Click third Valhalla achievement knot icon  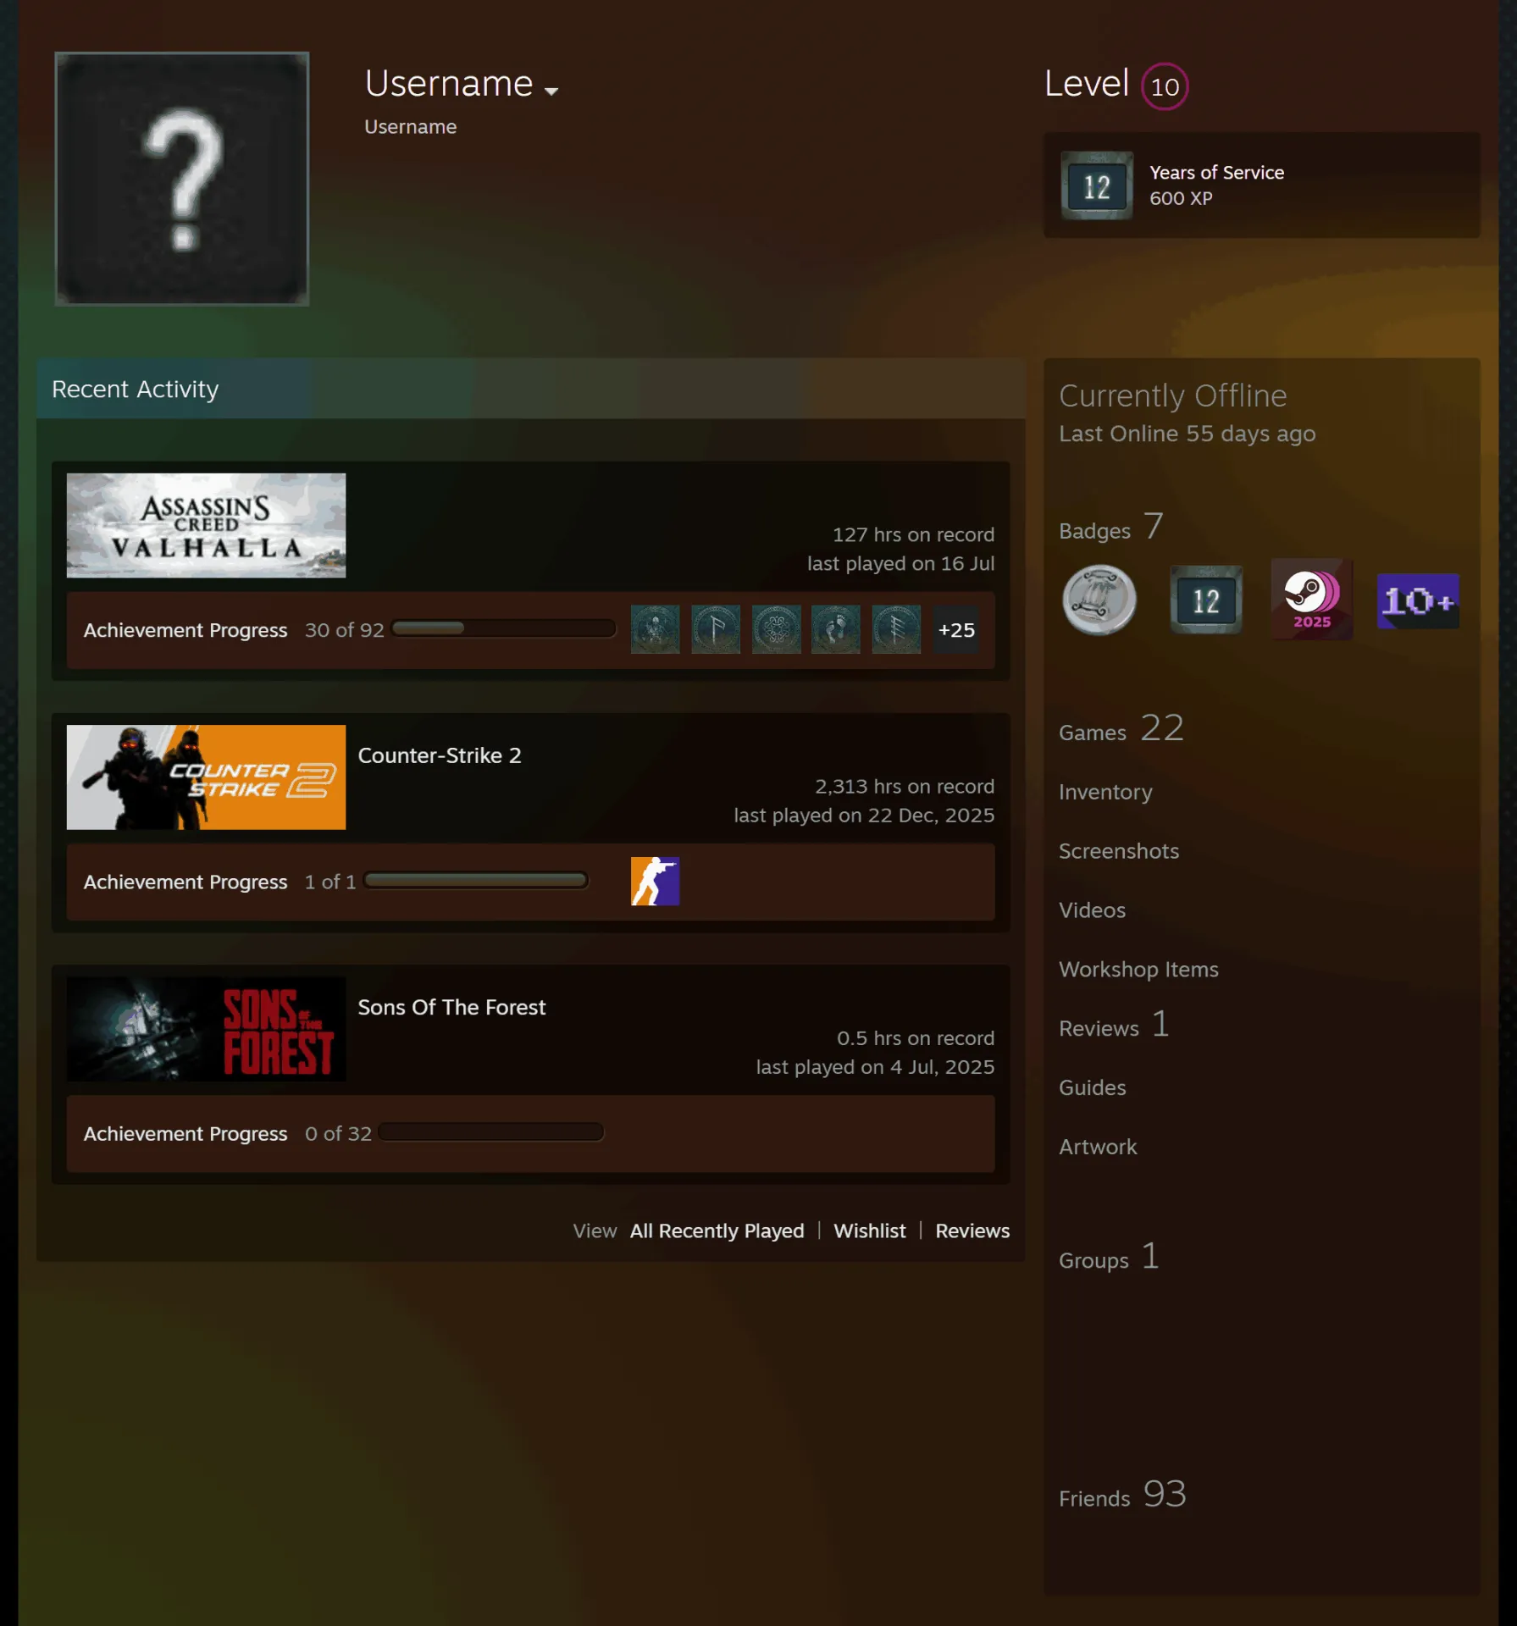(x=776, y=629)
